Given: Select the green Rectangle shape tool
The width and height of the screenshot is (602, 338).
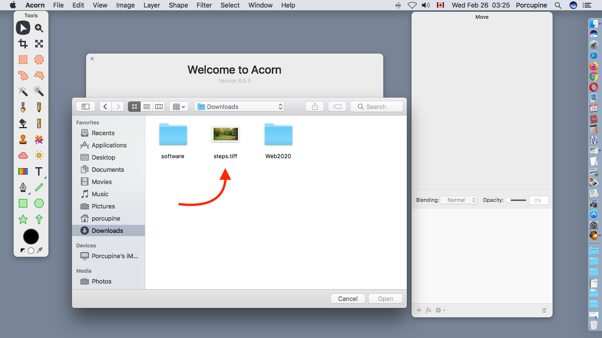Looking at the screenshot, I should pos(23,203).
